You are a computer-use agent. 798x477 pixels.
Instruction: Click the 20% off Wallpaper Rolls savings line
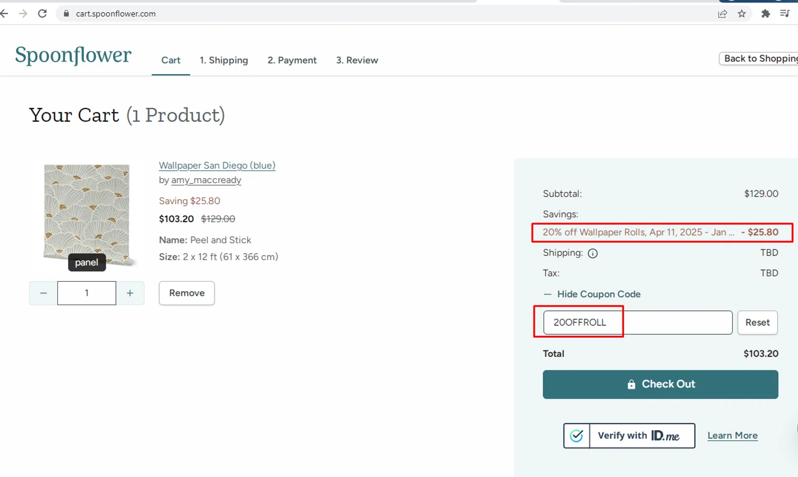click(x=660, y=233)
